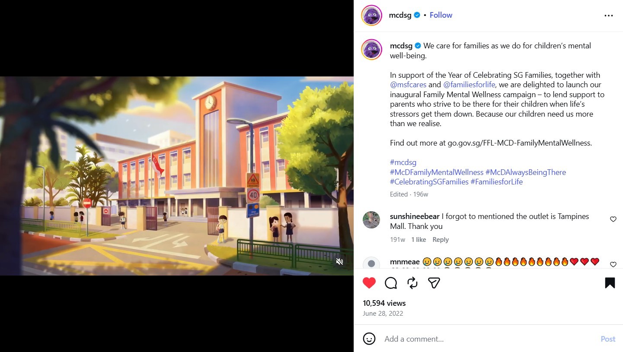This screenshot has height=352, width=623.
Task: Click the repost arrows icon
Action: (x=412, y=283)
